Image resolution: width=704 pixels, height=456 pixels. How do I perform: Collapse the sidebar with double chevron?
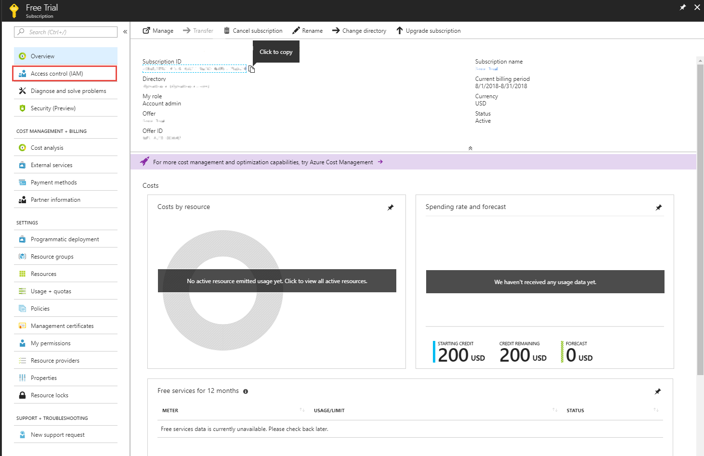point(125,32)
